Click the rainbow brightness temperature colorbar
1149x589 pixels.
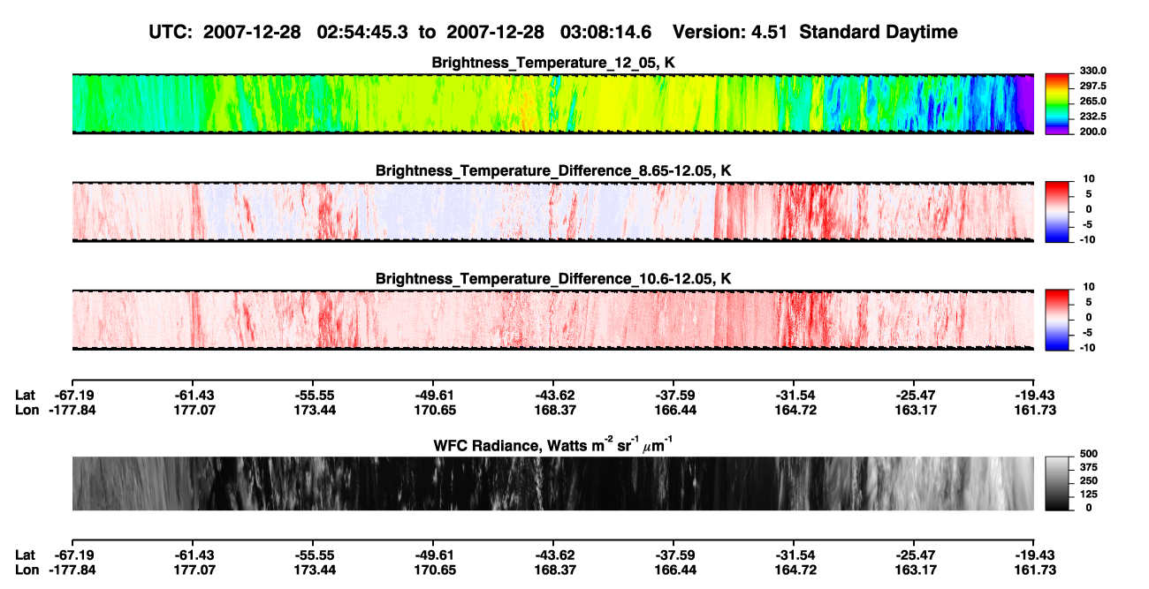(x=1057, y=103)
